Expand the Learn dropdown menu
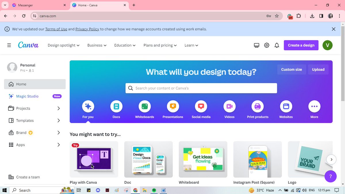This screenshot has width=345, height=194. pyautogui.click(x=191, y=45)
